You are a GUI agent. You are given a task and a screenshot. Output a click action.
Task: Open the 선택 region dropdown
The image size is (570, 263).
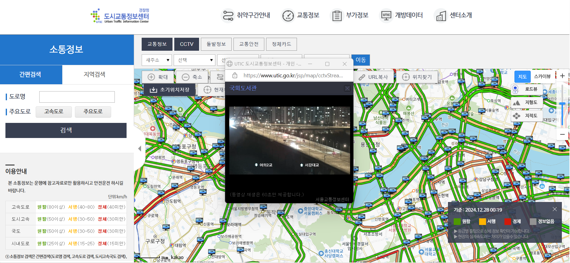[x=195, y=60]
